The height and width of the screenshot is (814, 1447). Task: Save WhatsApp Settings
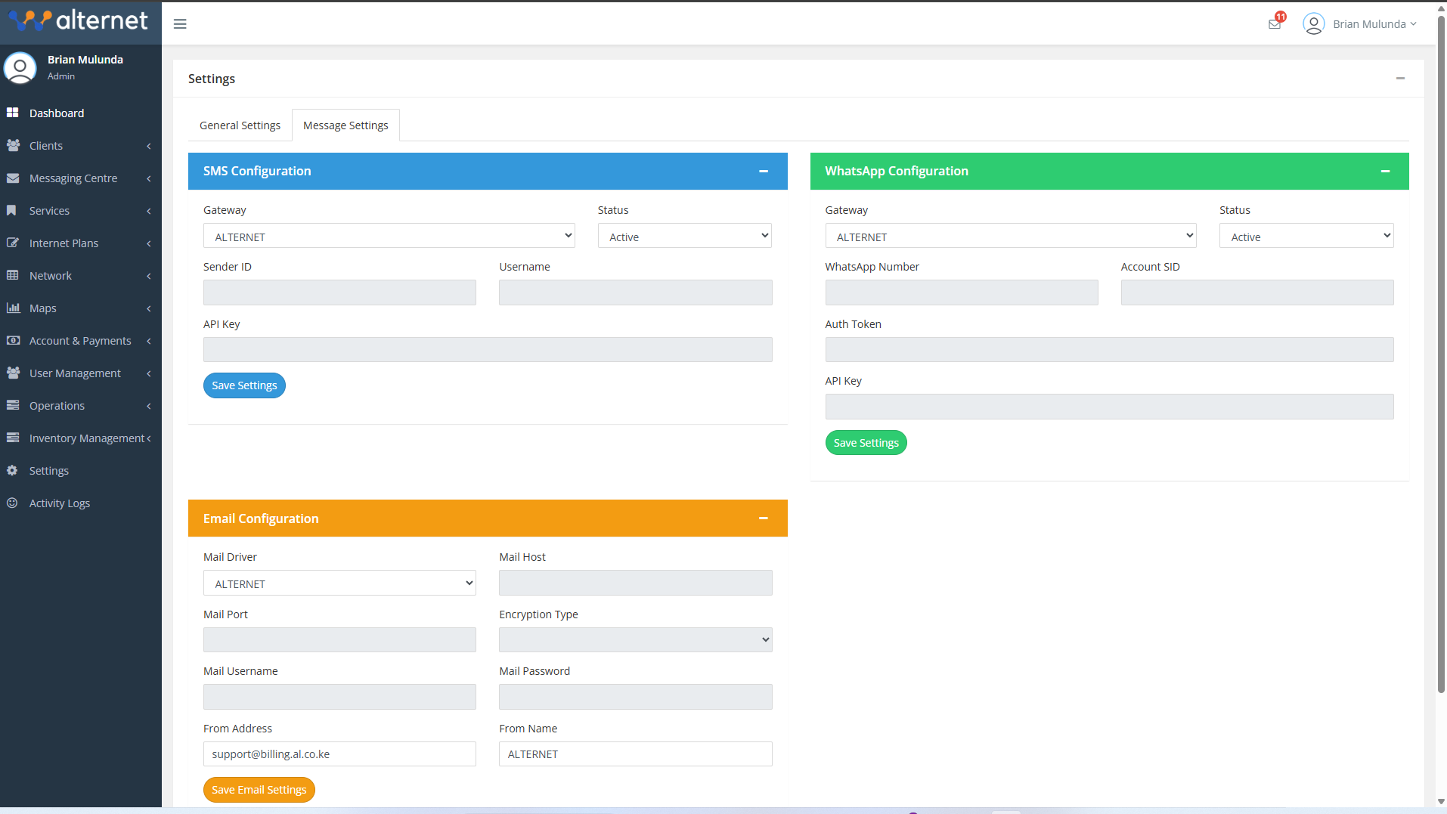tap(866, 442)
